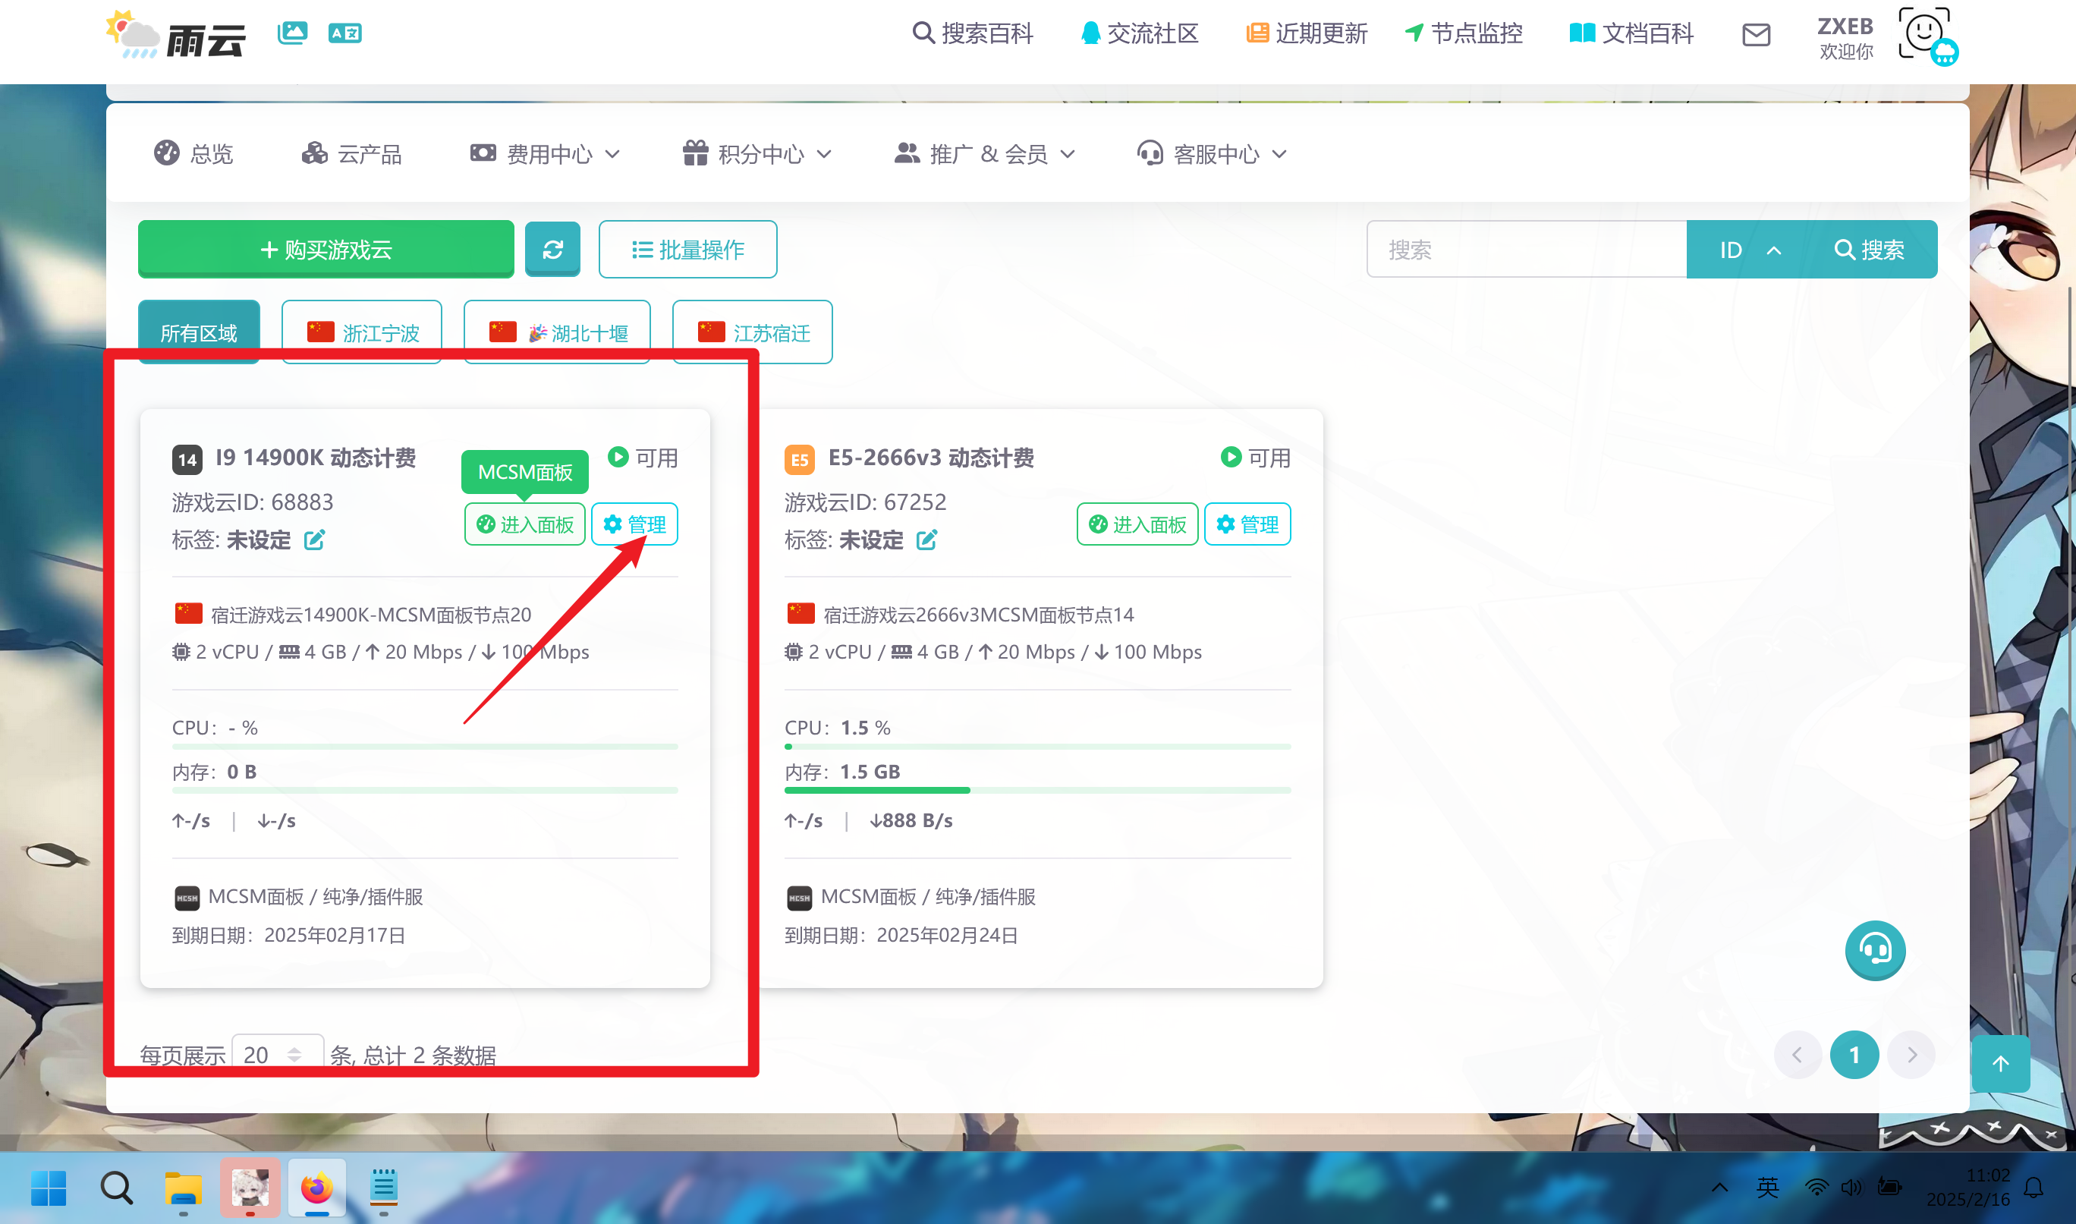Image resolution: width=2076 pixels, height=1224 pixels.
Task: Click the next page arrow
Action: pos(1911,1055)
